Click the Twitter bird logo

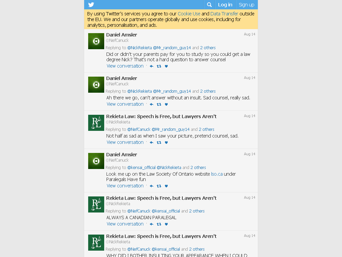click(x=91, y=5)
